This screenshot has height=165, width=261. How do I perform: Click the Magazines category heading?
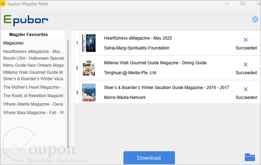click(x=13, y=43)
